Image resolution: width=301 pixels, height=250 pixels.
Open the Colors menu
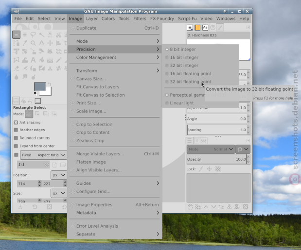pyautogui.click(x=108, y=18)
